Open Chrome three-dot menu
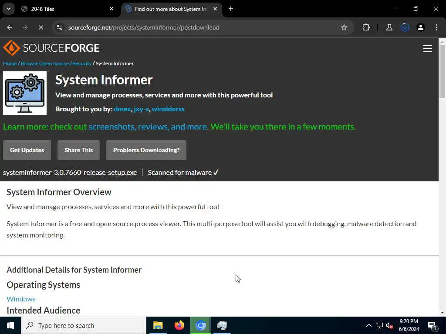446x334 pixels. pos(436,27)
